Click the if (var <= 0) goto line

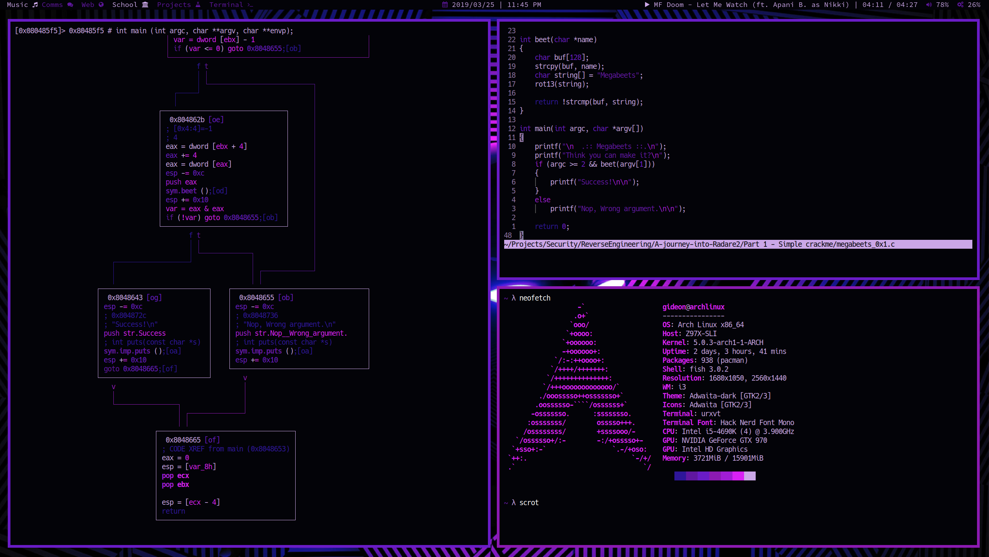[x=237, y=48]
